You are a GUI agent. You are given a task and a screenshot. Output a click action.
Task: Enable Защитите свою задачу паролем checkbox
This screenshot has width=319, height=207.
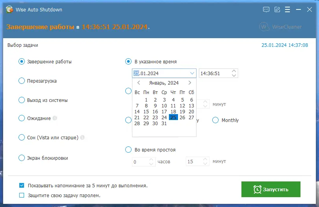22,195
